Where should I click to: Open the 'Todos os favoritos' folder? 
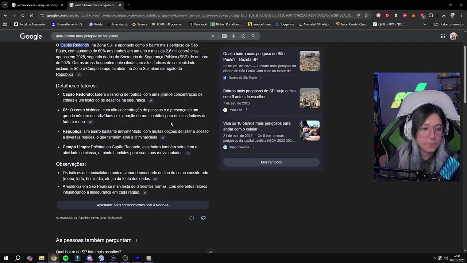point(449,24)
